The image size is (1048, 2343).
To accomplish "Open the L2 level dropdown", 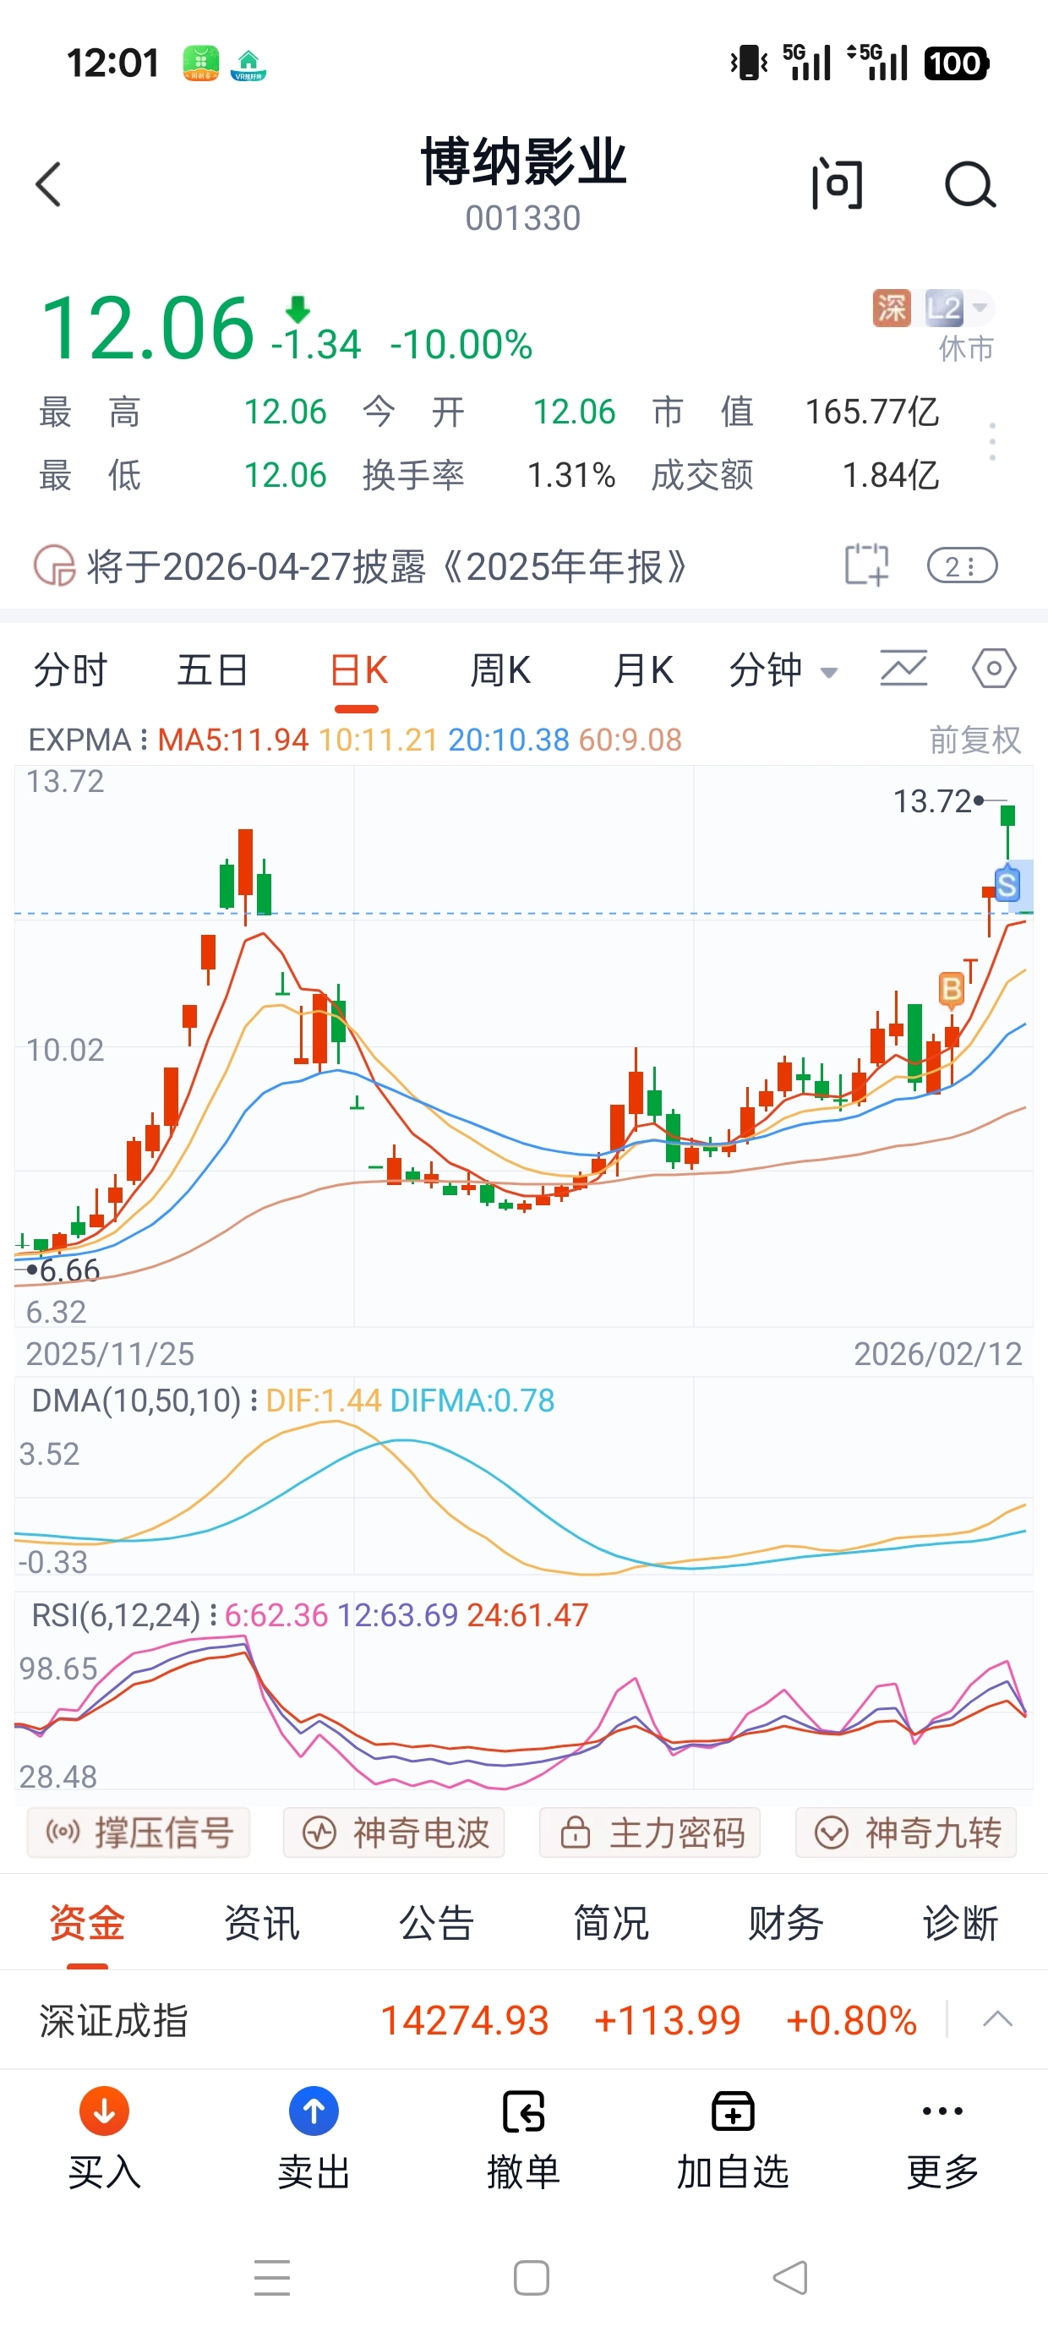I will pyautogui.click(x=959, y=309).
